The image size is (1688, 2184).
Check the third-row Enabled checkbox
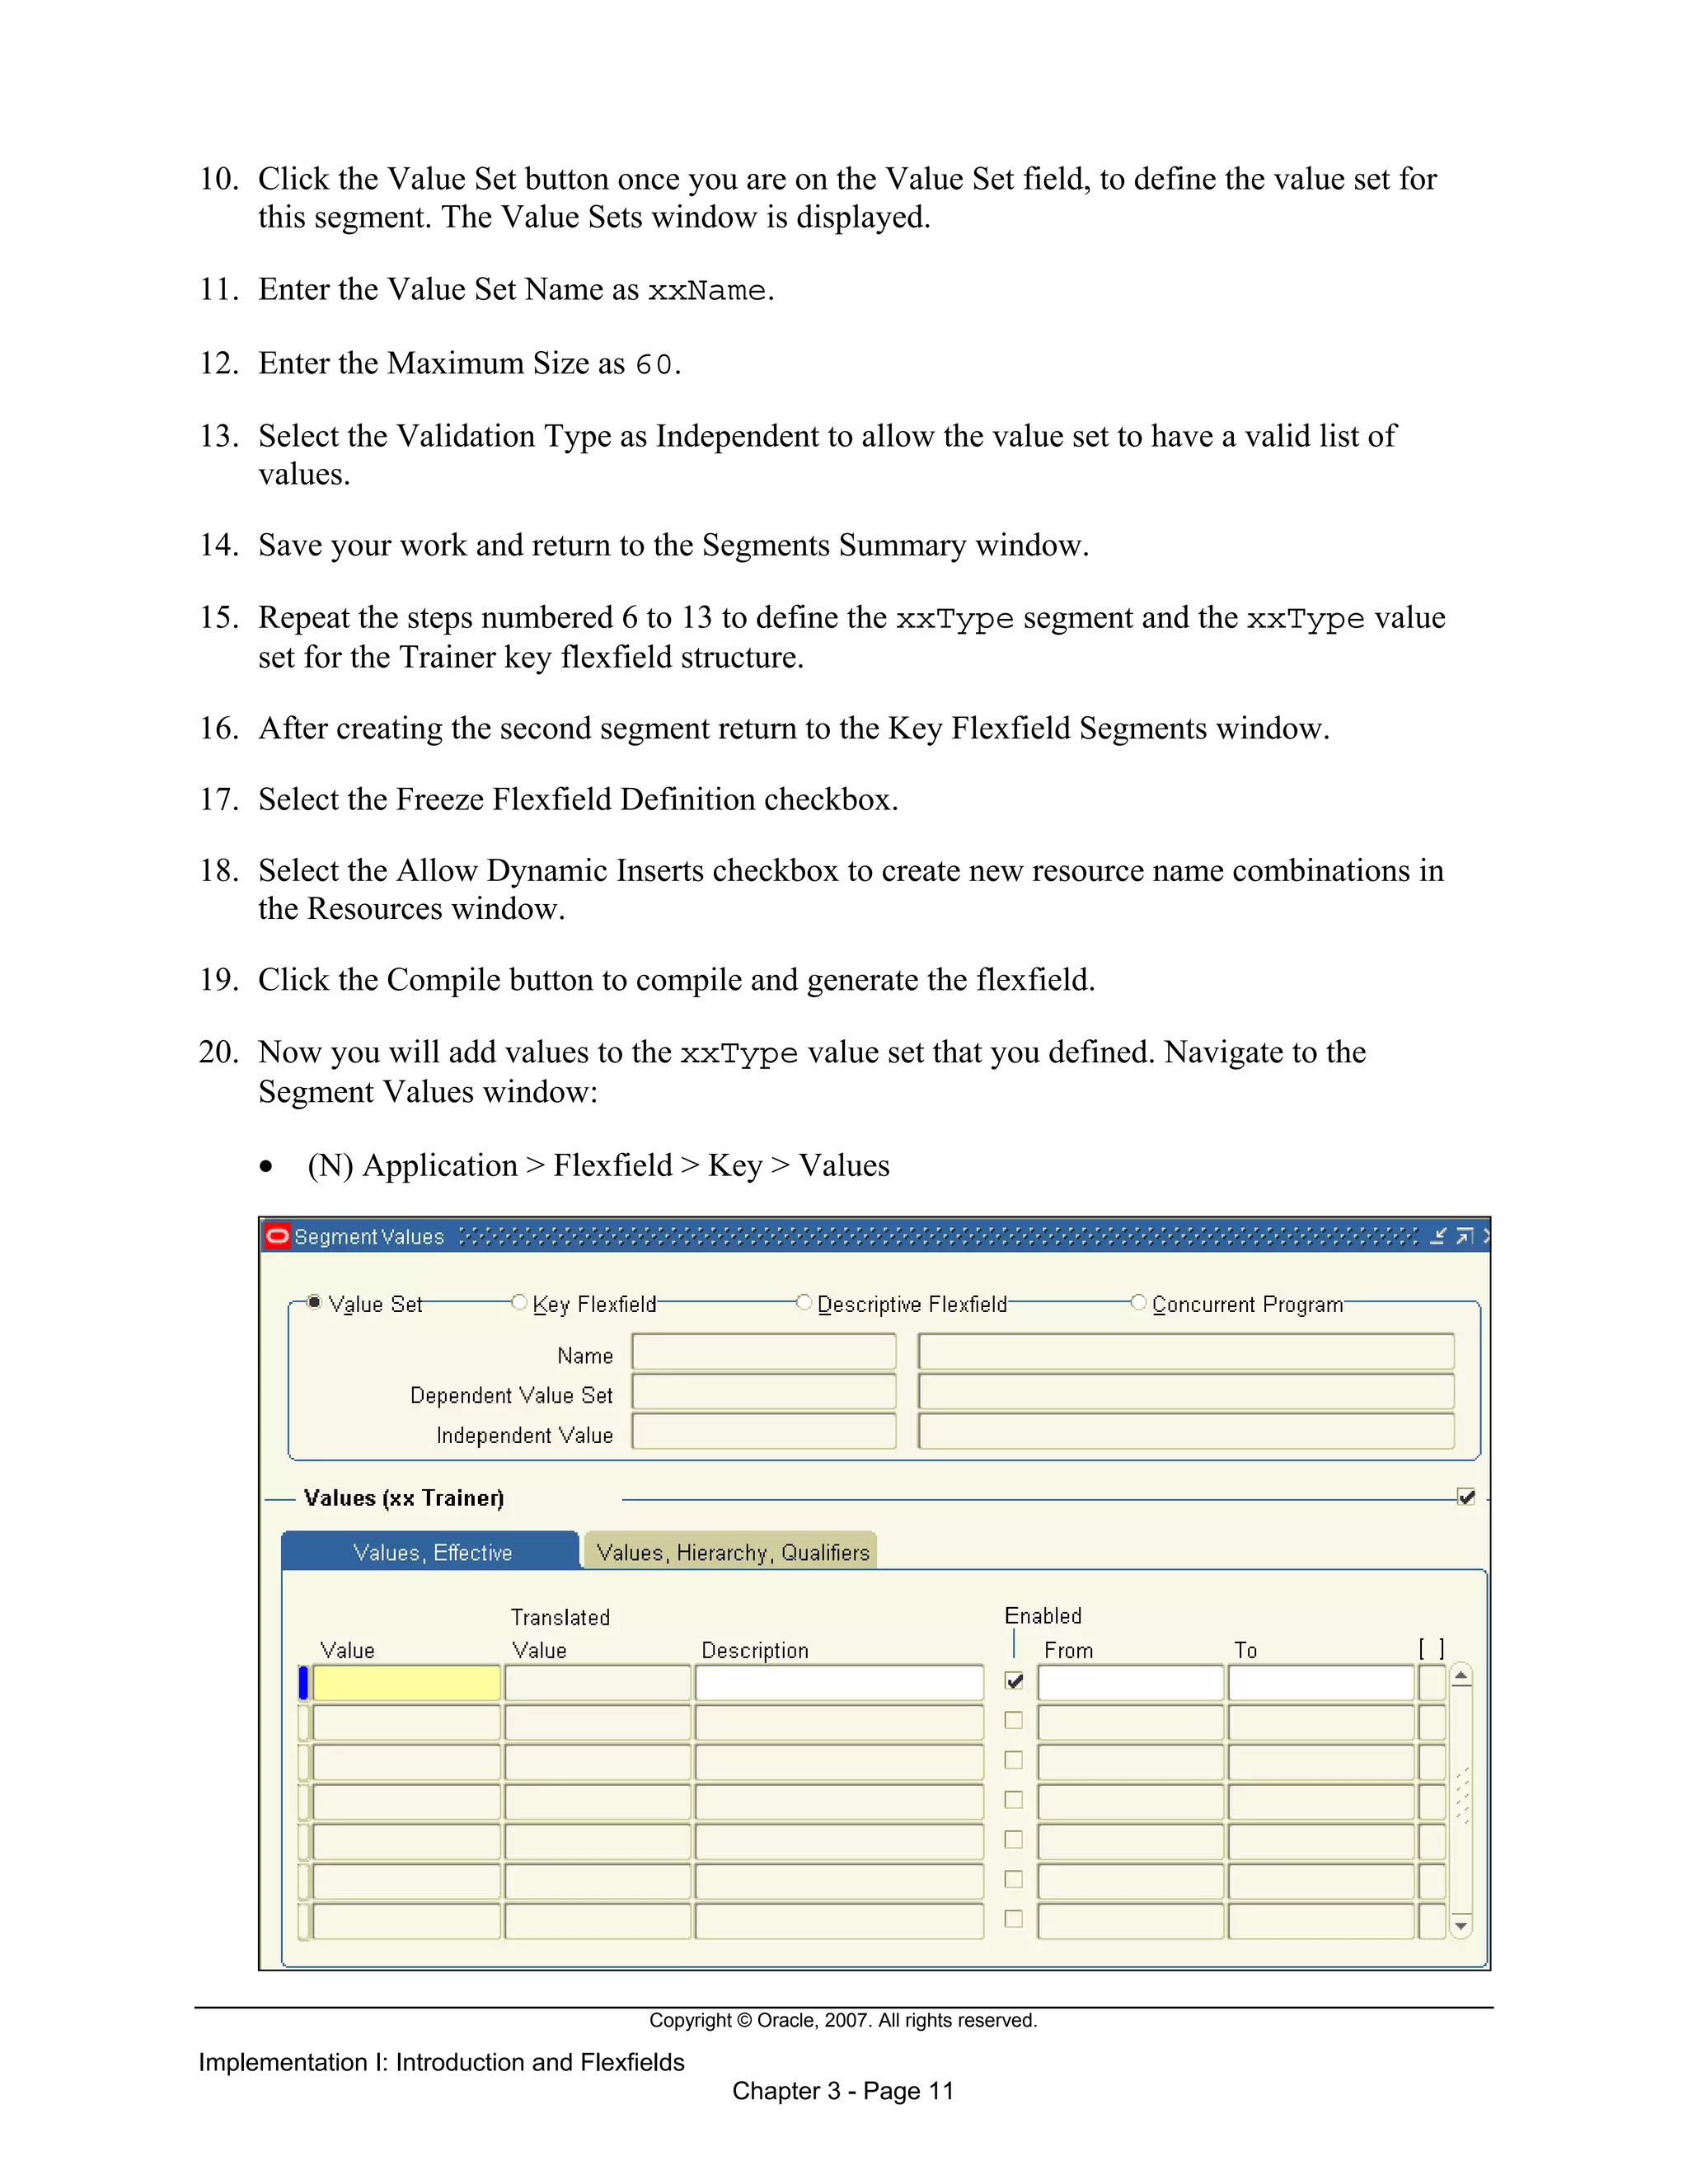1014,1760
